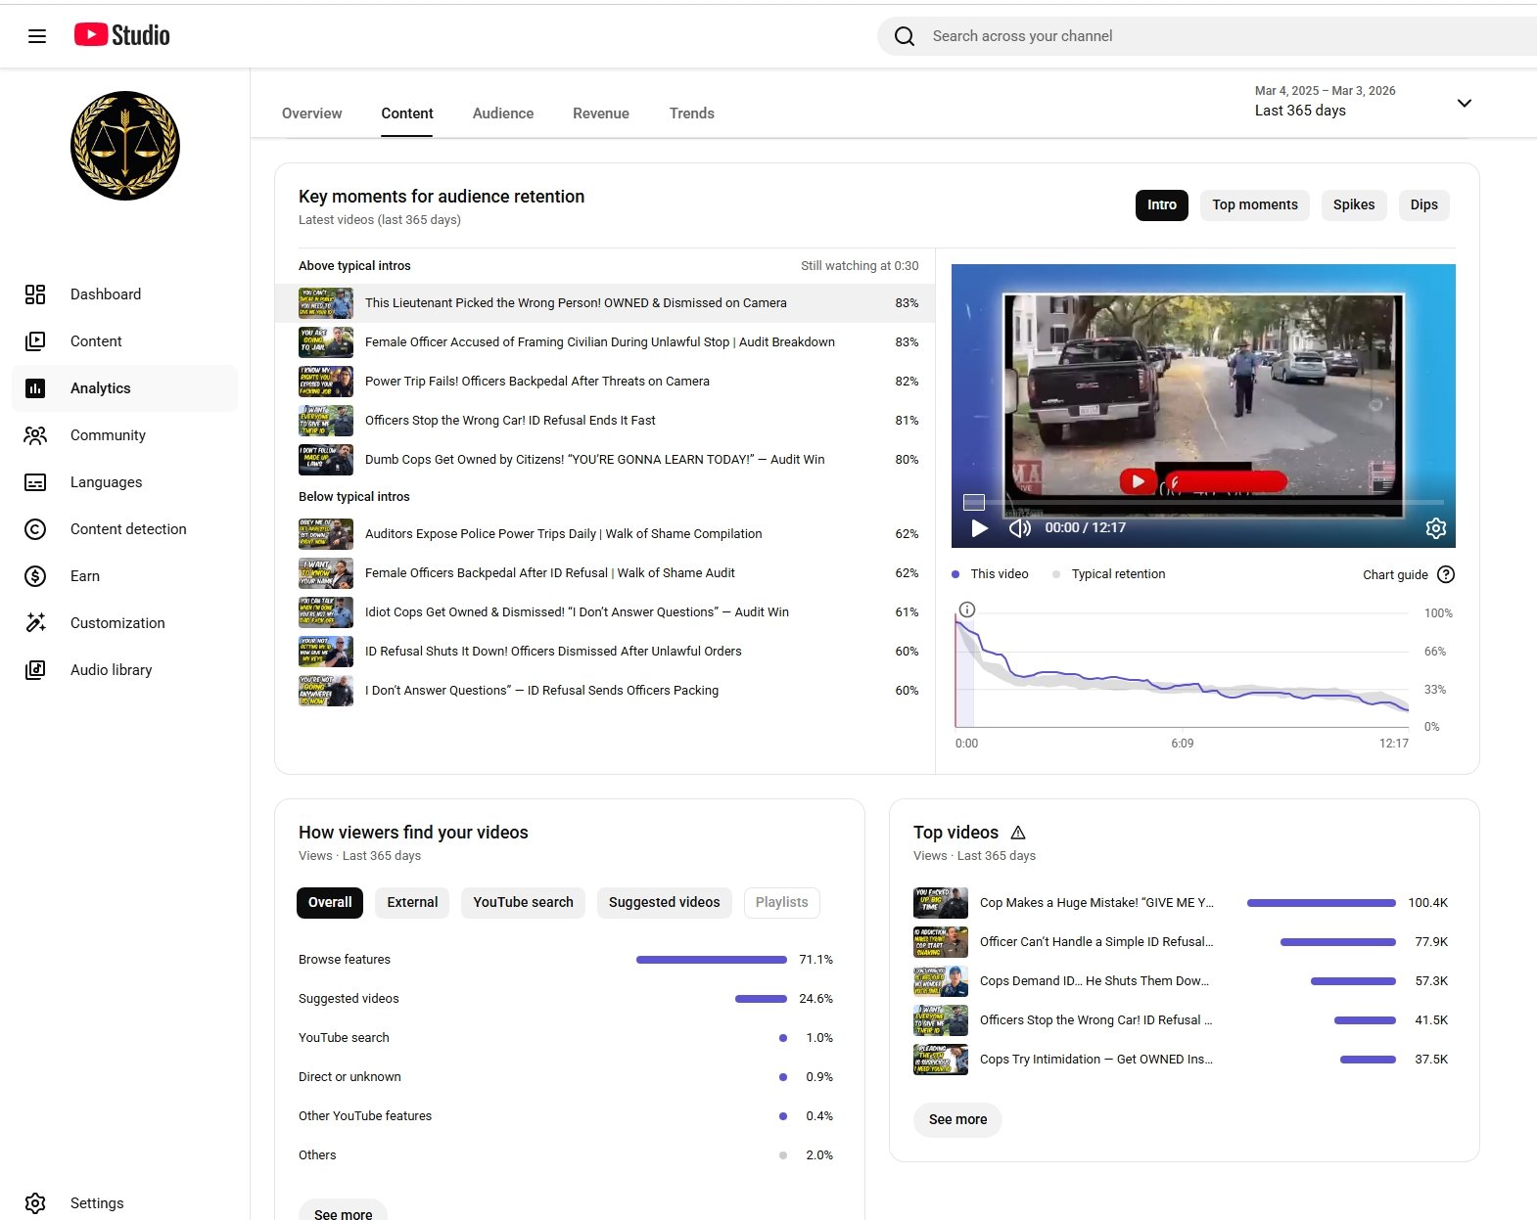Click the Customization magic wand icon
Screen dimensions: 1537x1220
pos(35,623)
